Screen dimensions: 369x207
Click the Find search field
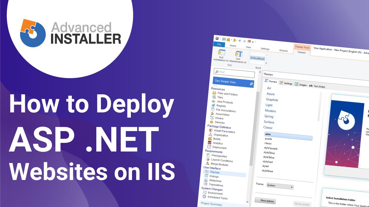(x=234, y=73)
